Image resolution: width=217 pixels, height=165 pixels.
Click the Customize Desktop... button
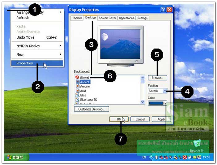pyautogui.click(x=91, y=109)
